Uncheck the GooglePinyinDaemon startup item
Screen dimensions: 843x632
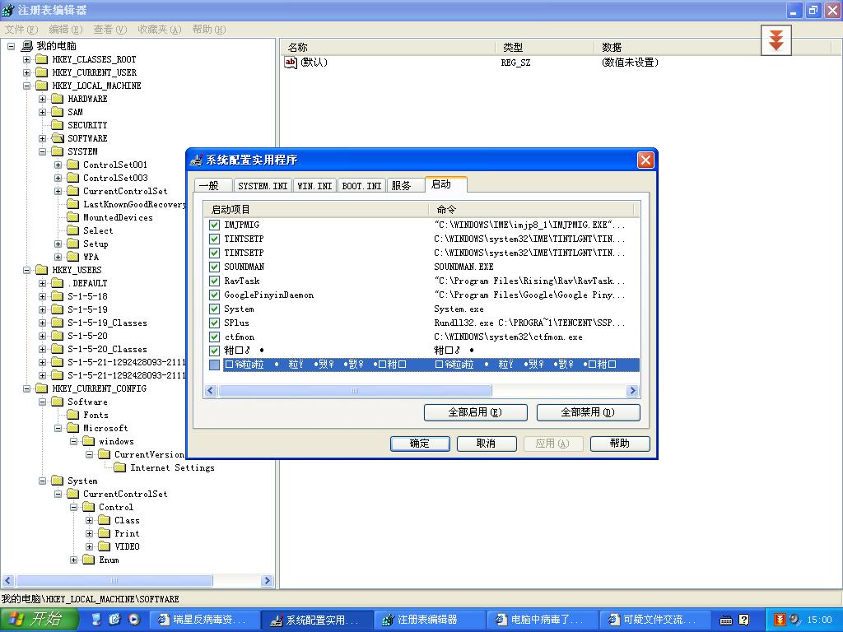(215, 295)
